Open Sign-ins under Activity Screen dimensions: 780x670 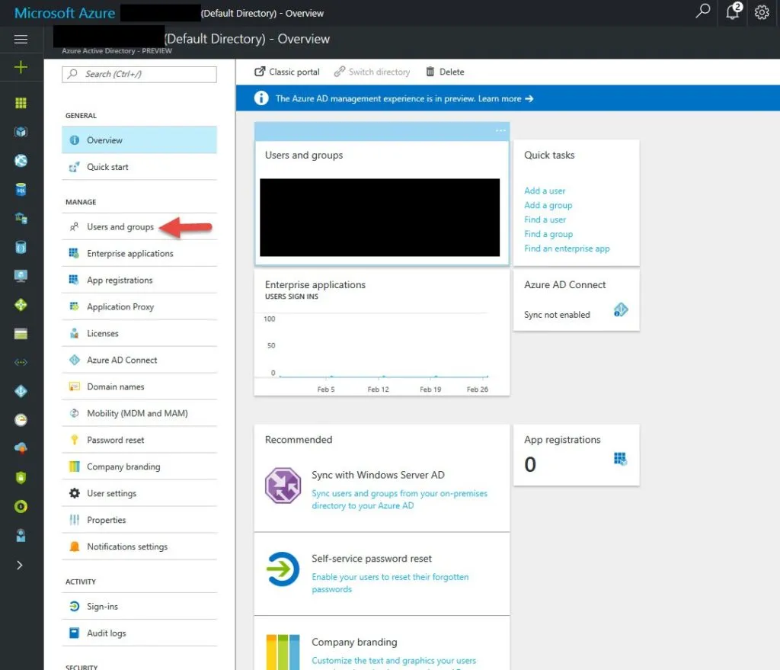click(102, 607)
